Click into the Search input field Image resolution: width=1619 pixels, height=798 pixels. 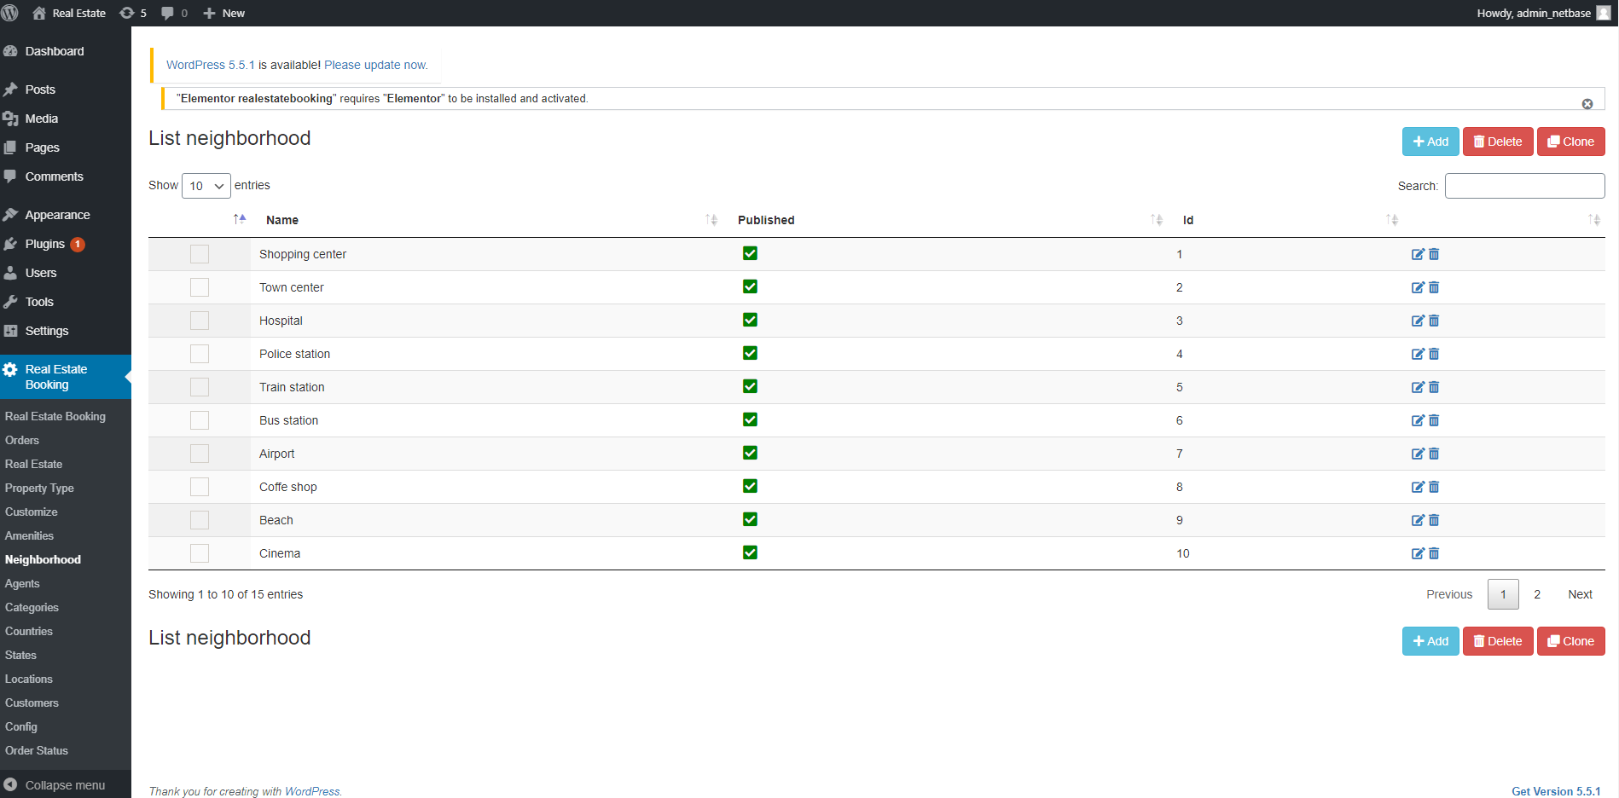tap(1523, 186)
